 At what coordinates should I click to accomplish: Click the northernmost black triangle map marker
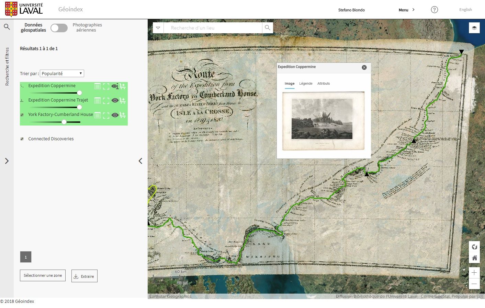[461, 52]
